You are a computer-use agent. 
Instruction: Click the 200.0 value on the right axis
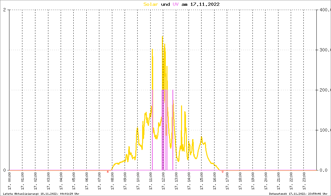point(325,90)
